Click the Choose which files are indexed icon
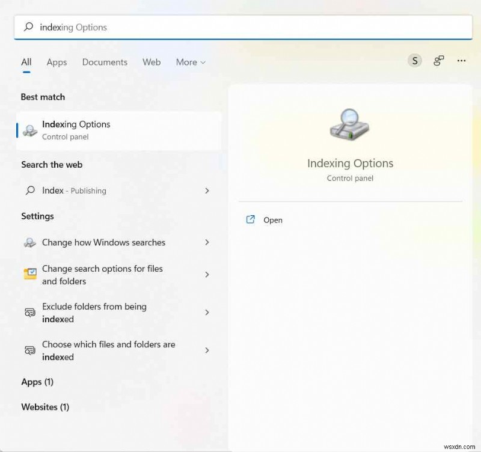 coord(30,350)
